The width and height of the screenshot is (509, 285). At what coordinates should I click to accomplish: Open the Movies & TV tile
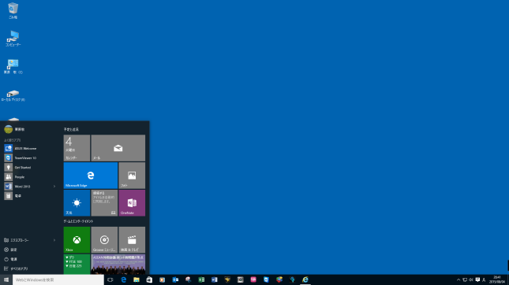[132, 239]
